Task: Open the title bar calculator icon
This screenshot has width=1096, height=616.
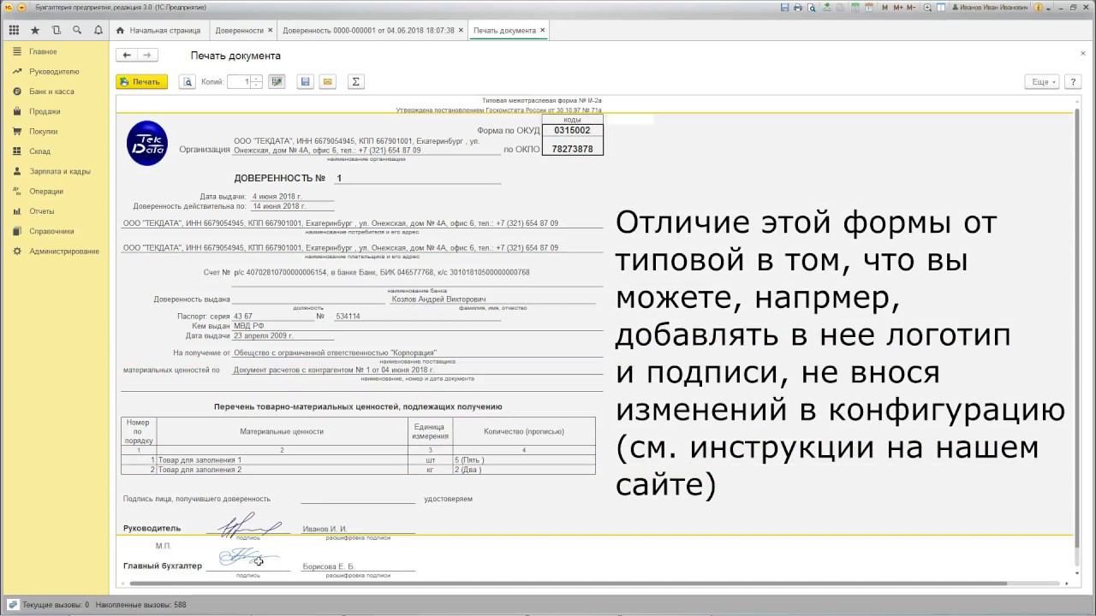Action: pos(855,7)
